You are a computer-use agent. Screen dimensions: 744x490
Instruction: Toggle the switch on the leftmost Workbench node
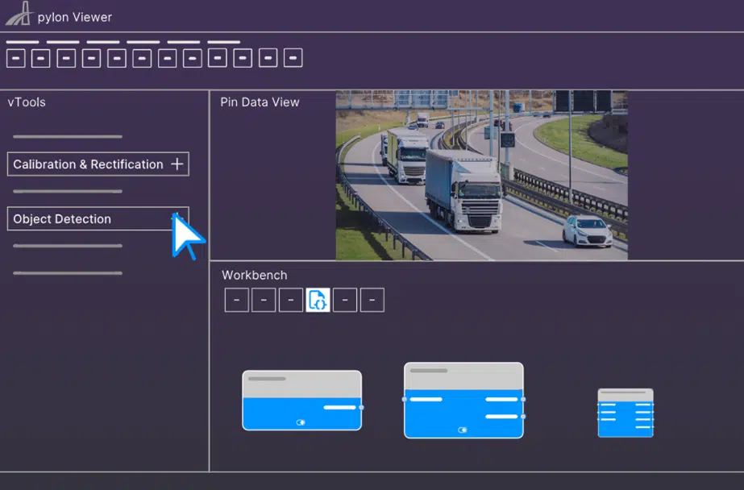click(301, 422)
